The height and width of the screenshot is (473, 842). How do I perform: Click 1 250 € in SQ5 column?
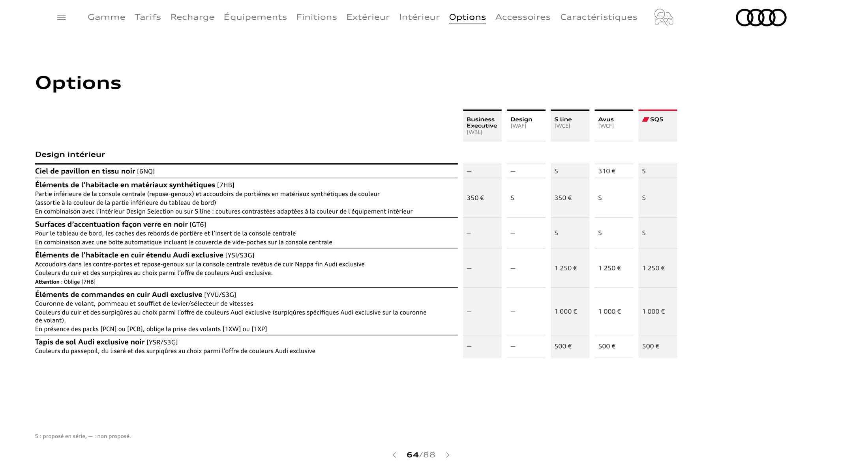[x=658, y=268]
